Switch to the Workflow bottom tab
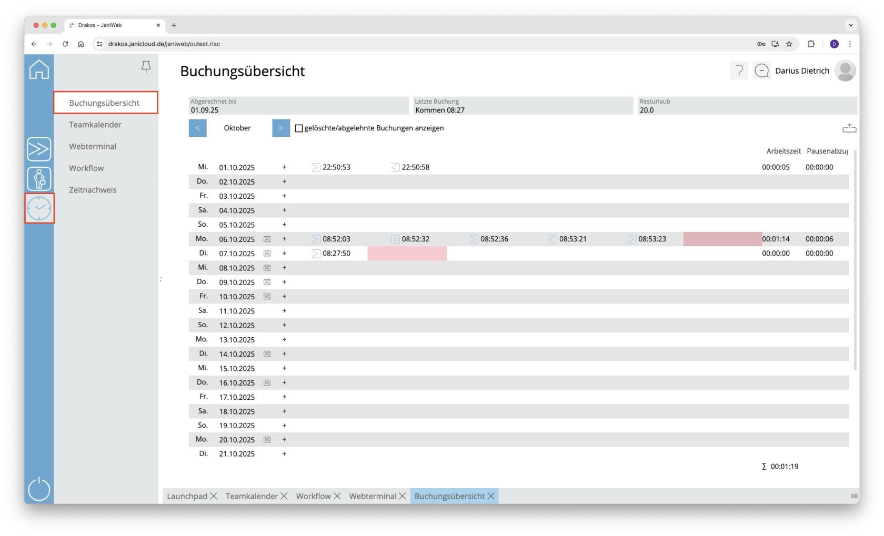 (x=313, y=496)
